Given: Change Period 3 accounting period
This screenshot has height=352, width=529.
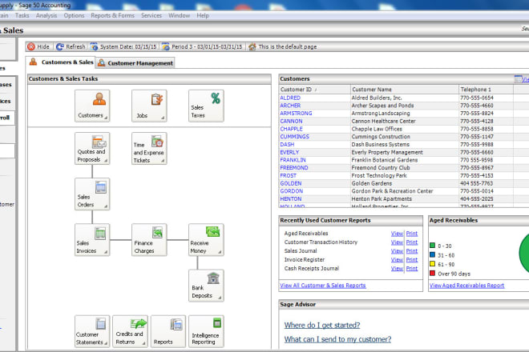Looking at the screenshot, I should coord(202,47).
